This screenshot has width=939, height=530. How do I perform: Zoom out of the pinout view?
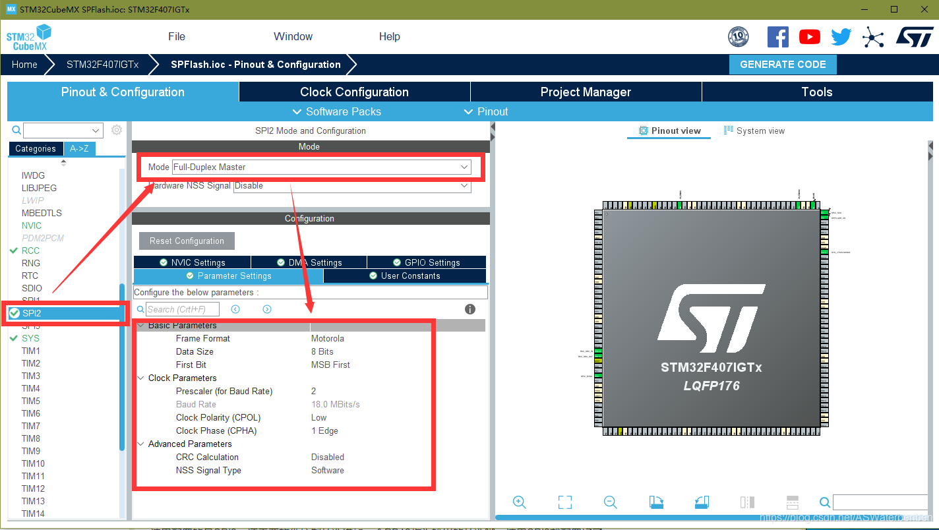point(610,502)
